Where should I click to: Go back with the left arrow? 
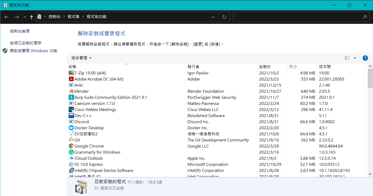[7, 17]
